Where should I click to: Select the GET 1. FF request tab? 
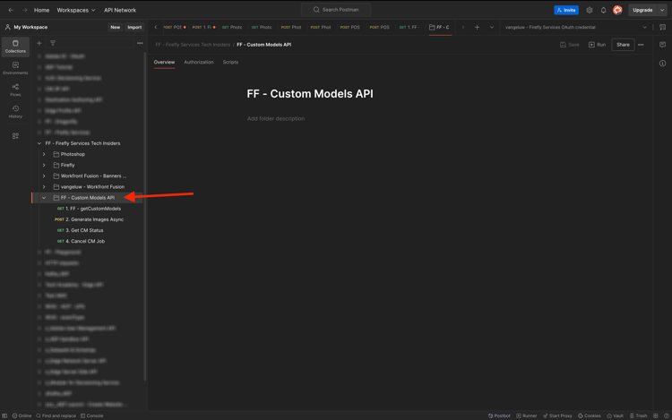click(x=409, y=27)
